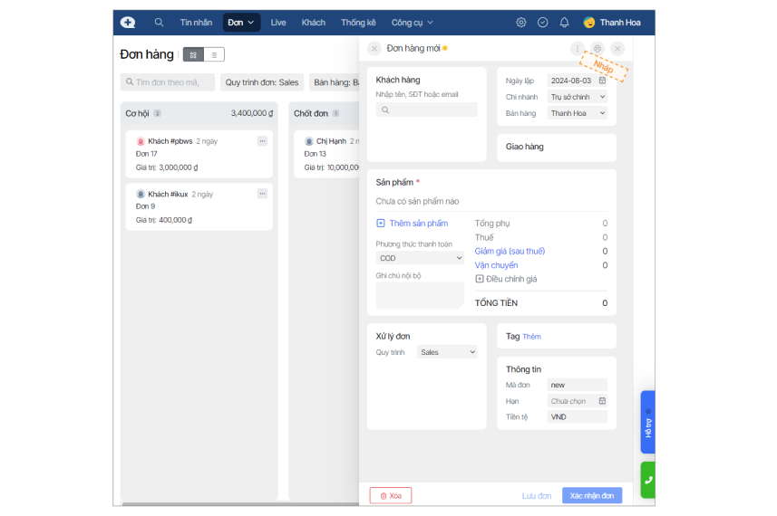777x516 pixels.
Task: Click the green phone call button
Action: [x=647, y=480]
